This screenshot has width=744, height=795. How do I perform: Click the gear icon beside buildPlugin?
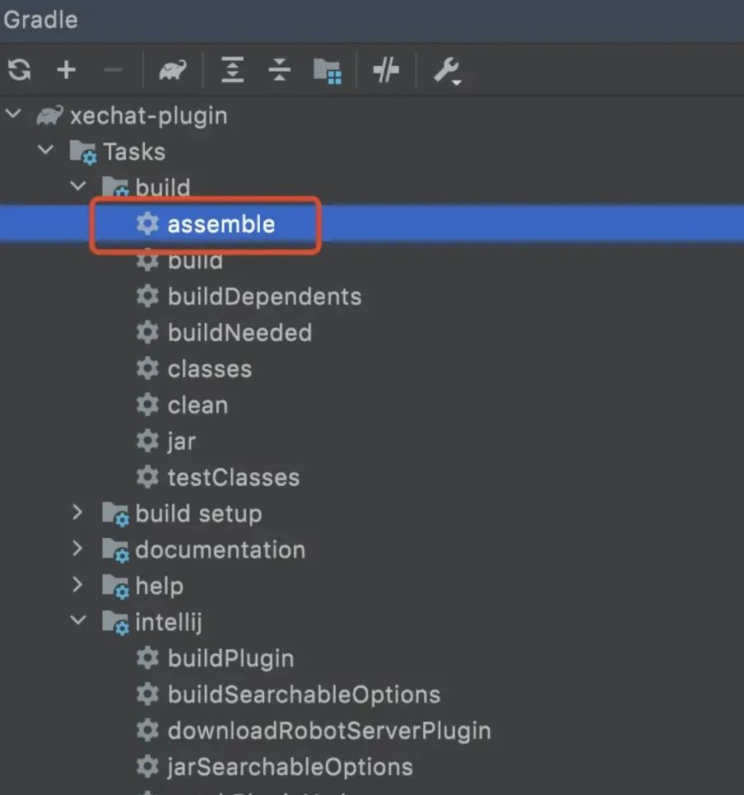pos(147,658)
